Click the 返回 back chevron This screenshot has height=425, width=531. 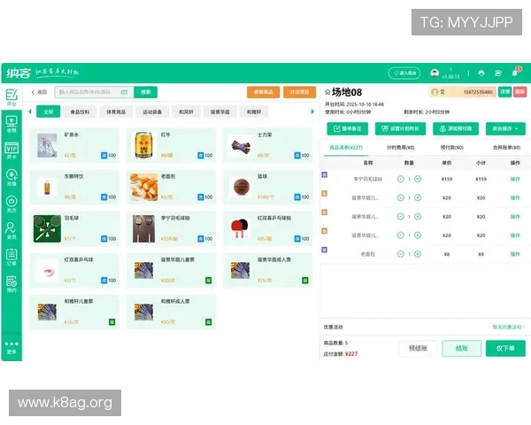click(x=33, y=92)
